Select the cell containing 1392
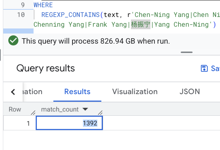Screen dimensions: 220x150 coord(69,123)
